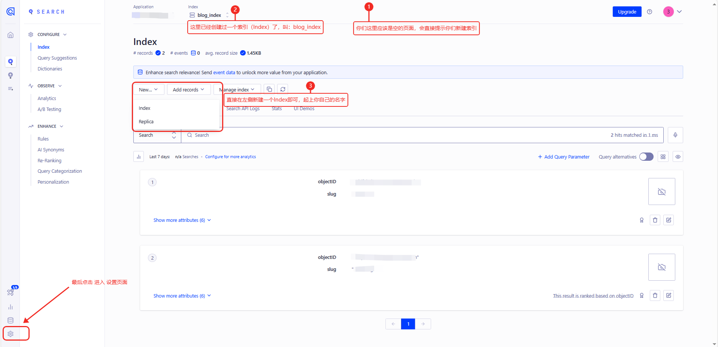Click the voice search microphone icon
Screen dimensions: 718x347
675,135
